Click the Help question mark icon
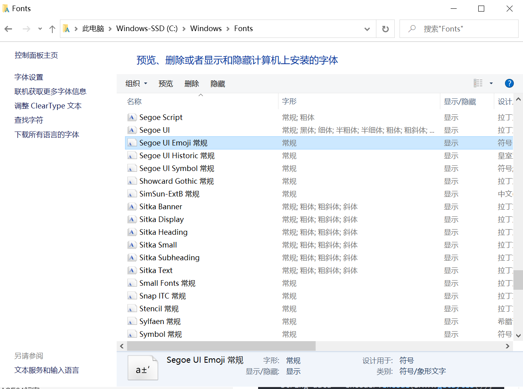 (x=509, y=83)
